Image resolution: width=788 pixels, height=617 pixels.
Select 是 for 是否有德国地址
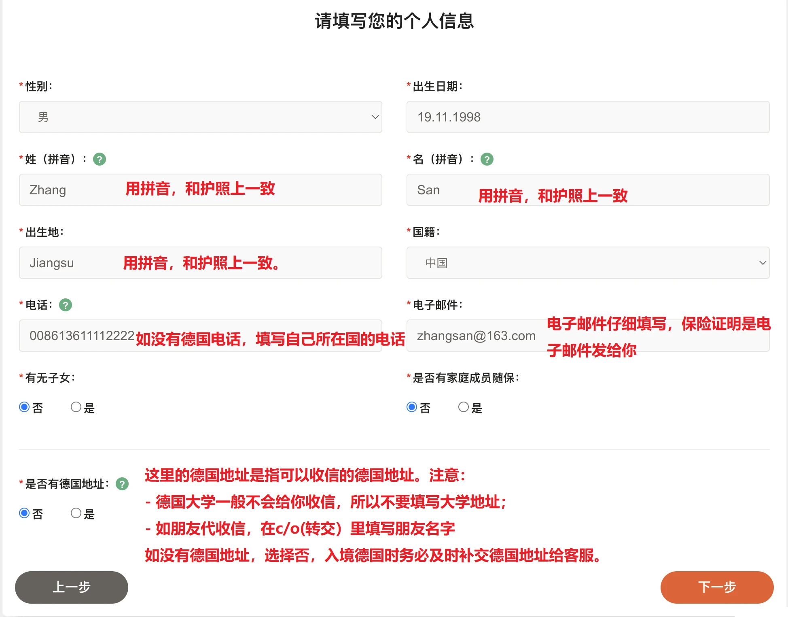[76, 513]
